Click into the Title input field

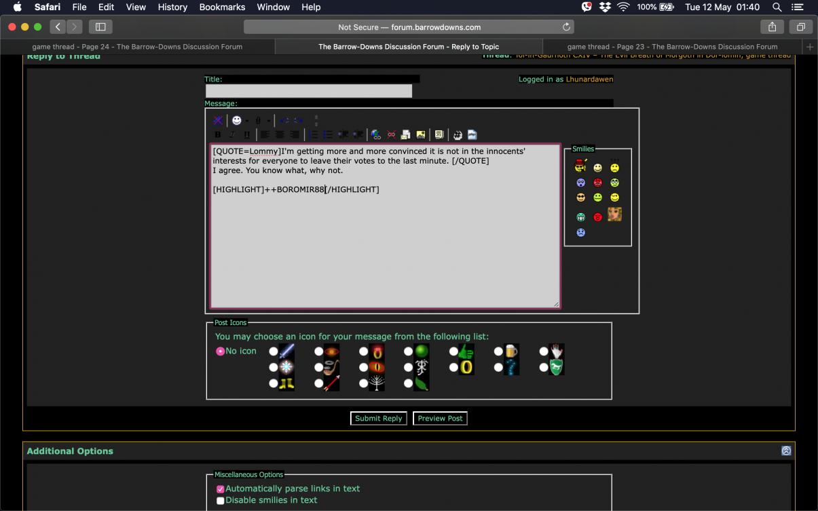pyautogui.click(x=309, y=91)
